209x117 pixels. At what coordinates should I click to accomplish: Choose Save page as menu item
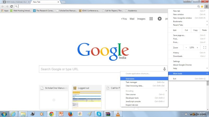[188, 35]
